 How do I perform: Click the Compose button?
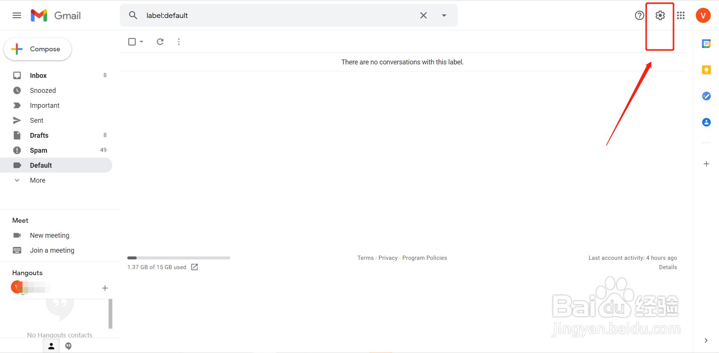coord(37,49)
